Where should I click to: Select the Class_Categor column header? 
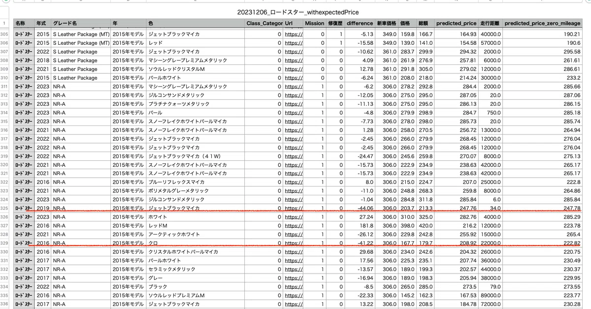[264, 23]
